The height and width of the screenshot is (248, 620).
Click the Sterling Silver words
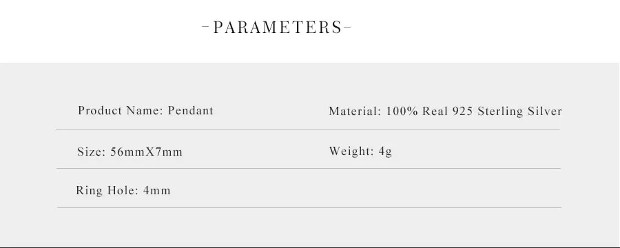(519, 111)
